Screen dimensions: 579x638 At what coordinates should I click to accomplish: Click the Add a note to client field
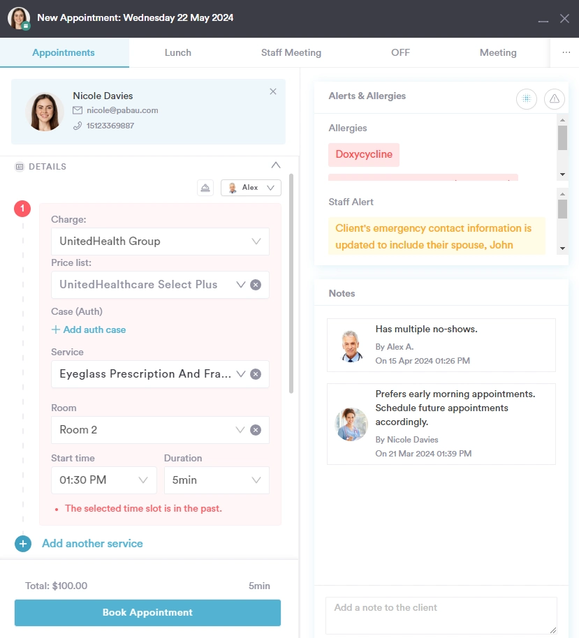[x=441, y=615]
